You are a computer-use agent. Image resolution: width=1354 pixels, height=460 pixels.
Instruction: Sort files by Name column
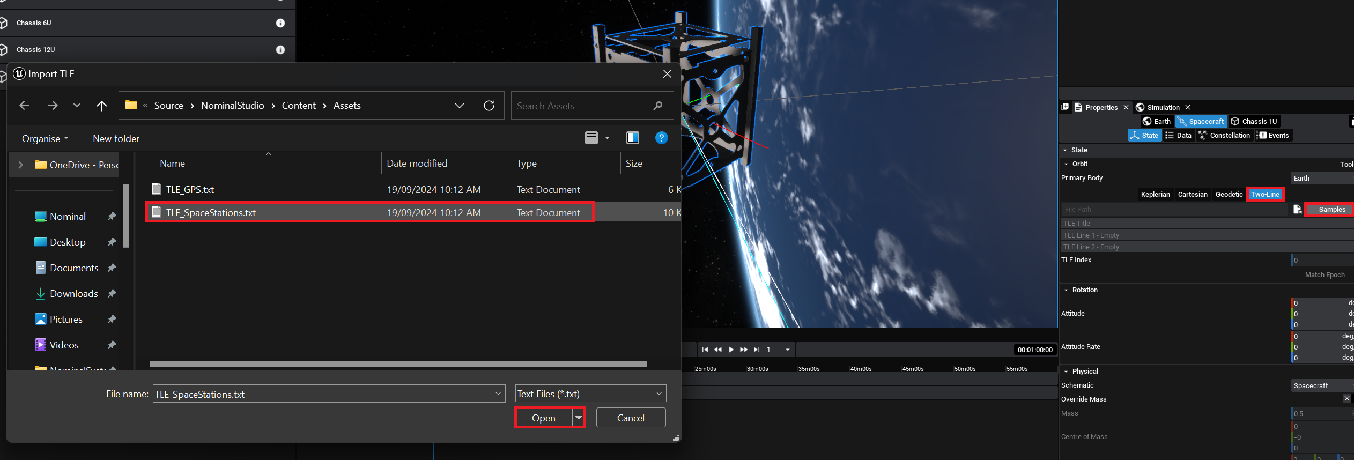click(172, 164)
